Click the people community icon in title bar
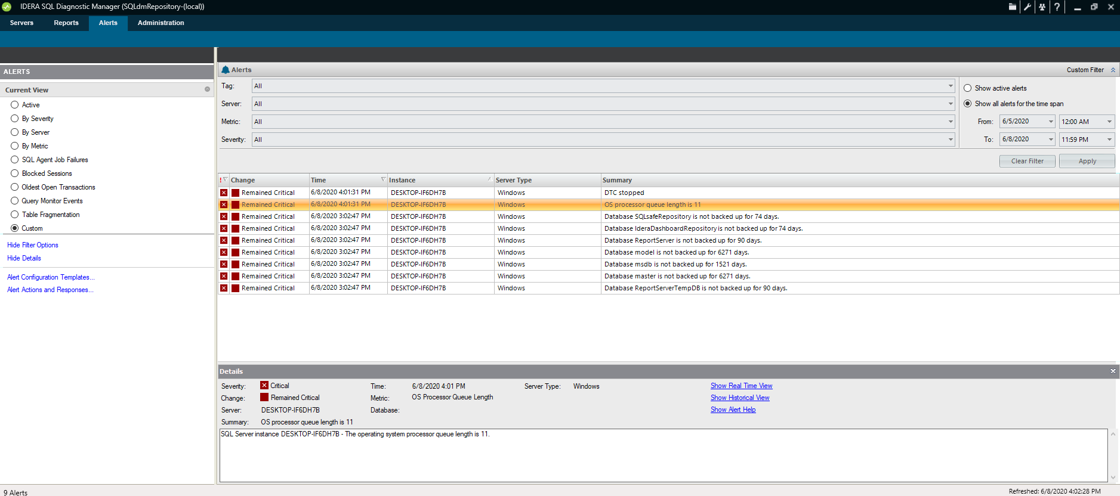The image size is (1120, 496). pyautogui.click(x=1042, y=7)
